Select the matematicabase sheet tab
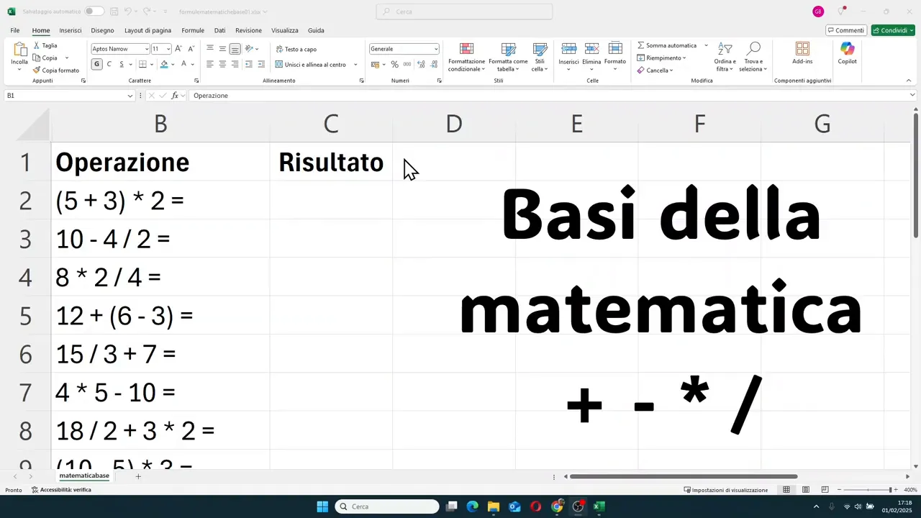Viewport: 921px width, 518px height. tap(84, 476)
